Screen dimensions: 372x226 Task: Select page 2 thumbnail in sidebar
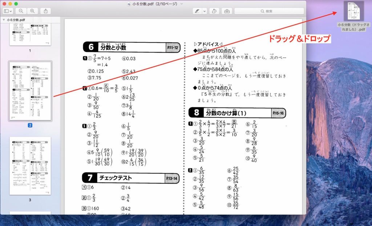[30, 91]
